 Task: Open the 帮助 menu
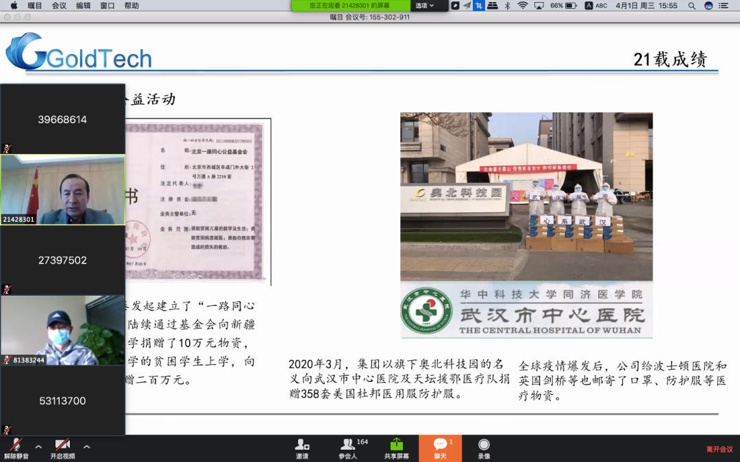132,5
